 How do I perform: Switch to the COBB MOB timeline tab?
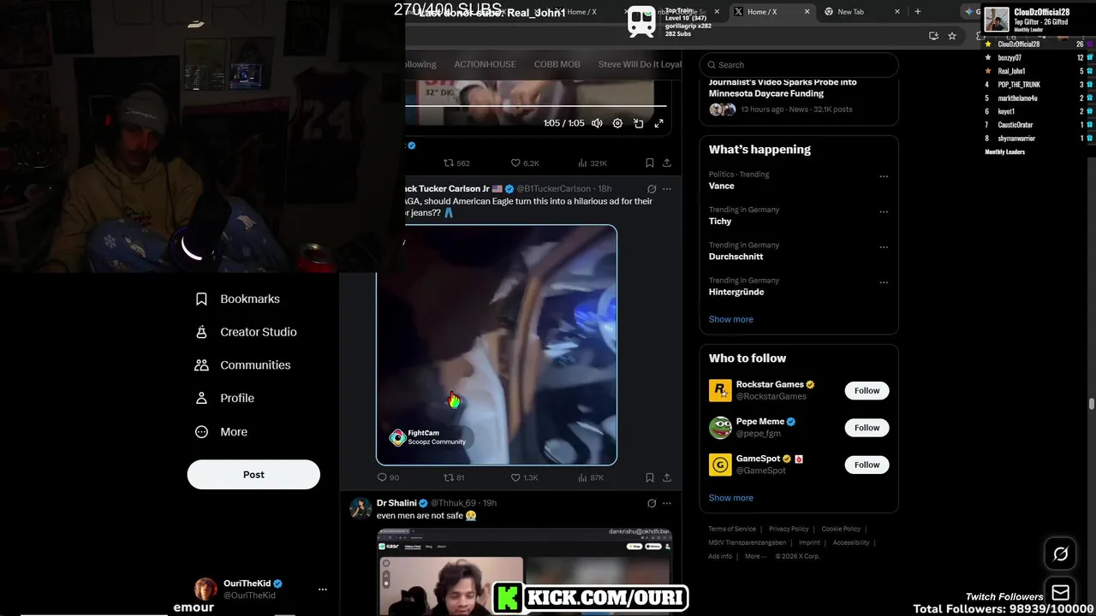pyautogui.click(x=557, y=64)
